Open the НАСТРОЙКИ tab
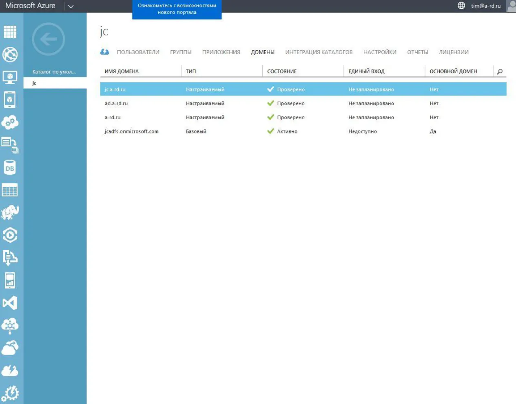Viewport: 516px width, 404px height. [380, 52]
